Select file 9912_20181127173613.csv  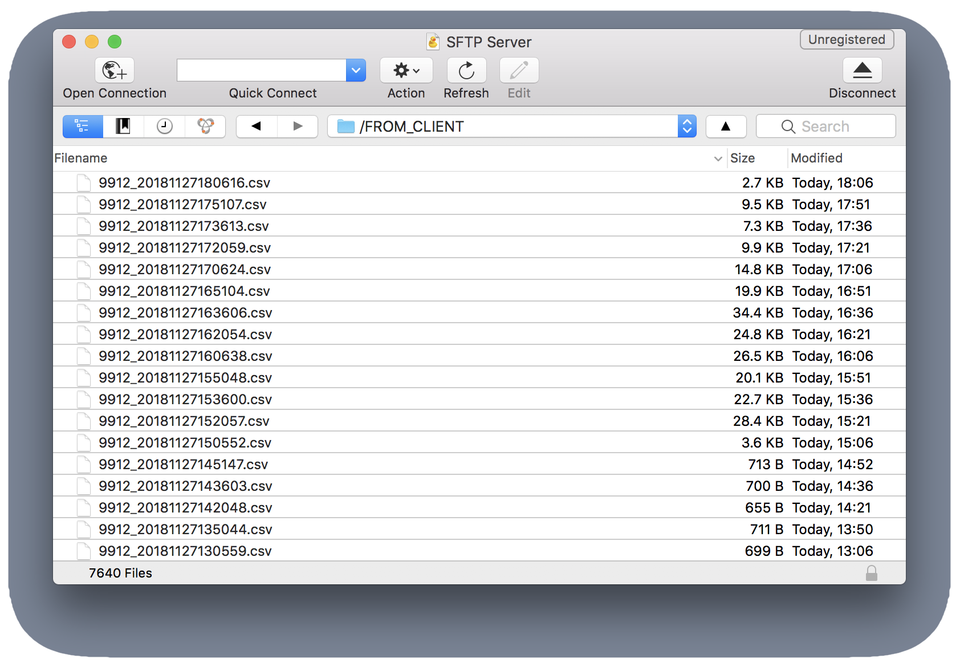(479, 226)
